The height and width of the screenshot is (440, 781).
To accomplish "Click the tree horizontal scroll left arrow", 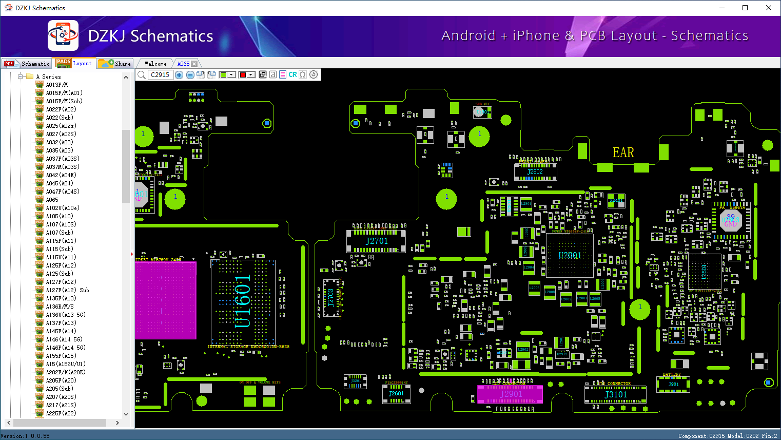I will click(9, 423).
